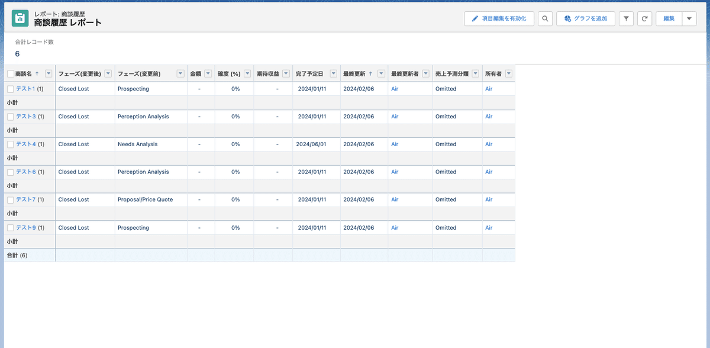This screenshot has width=710, height=348.
Task: Click the 最終更新者 Air link in テスト1 row
Action: [395, 89]
